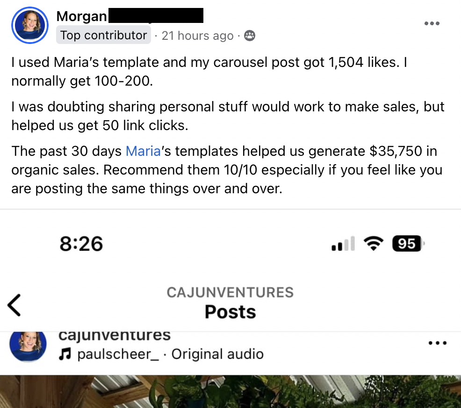Tap the CAJUNVENTURES header title
461x408 pixels.
pos(230,292)
